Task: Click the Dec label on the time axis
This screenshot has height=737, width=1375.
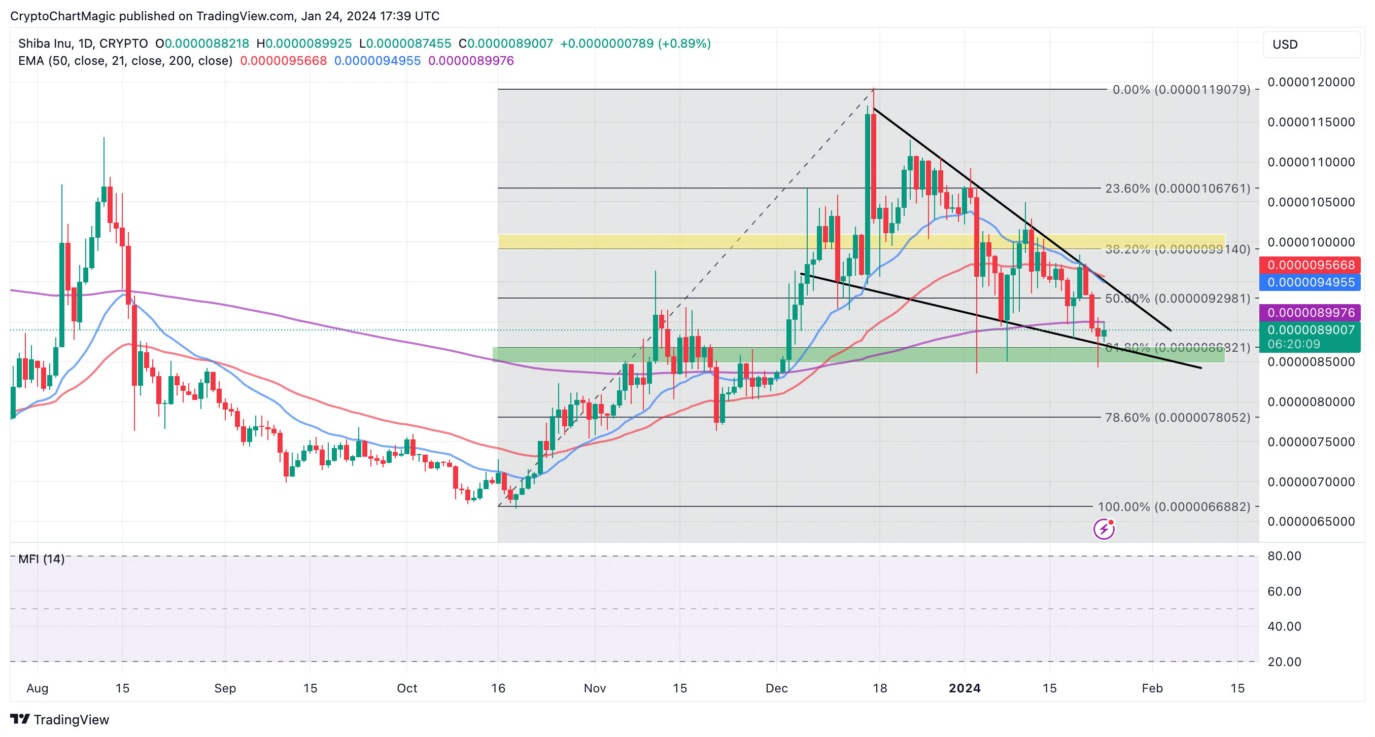Action: point(777,688)
